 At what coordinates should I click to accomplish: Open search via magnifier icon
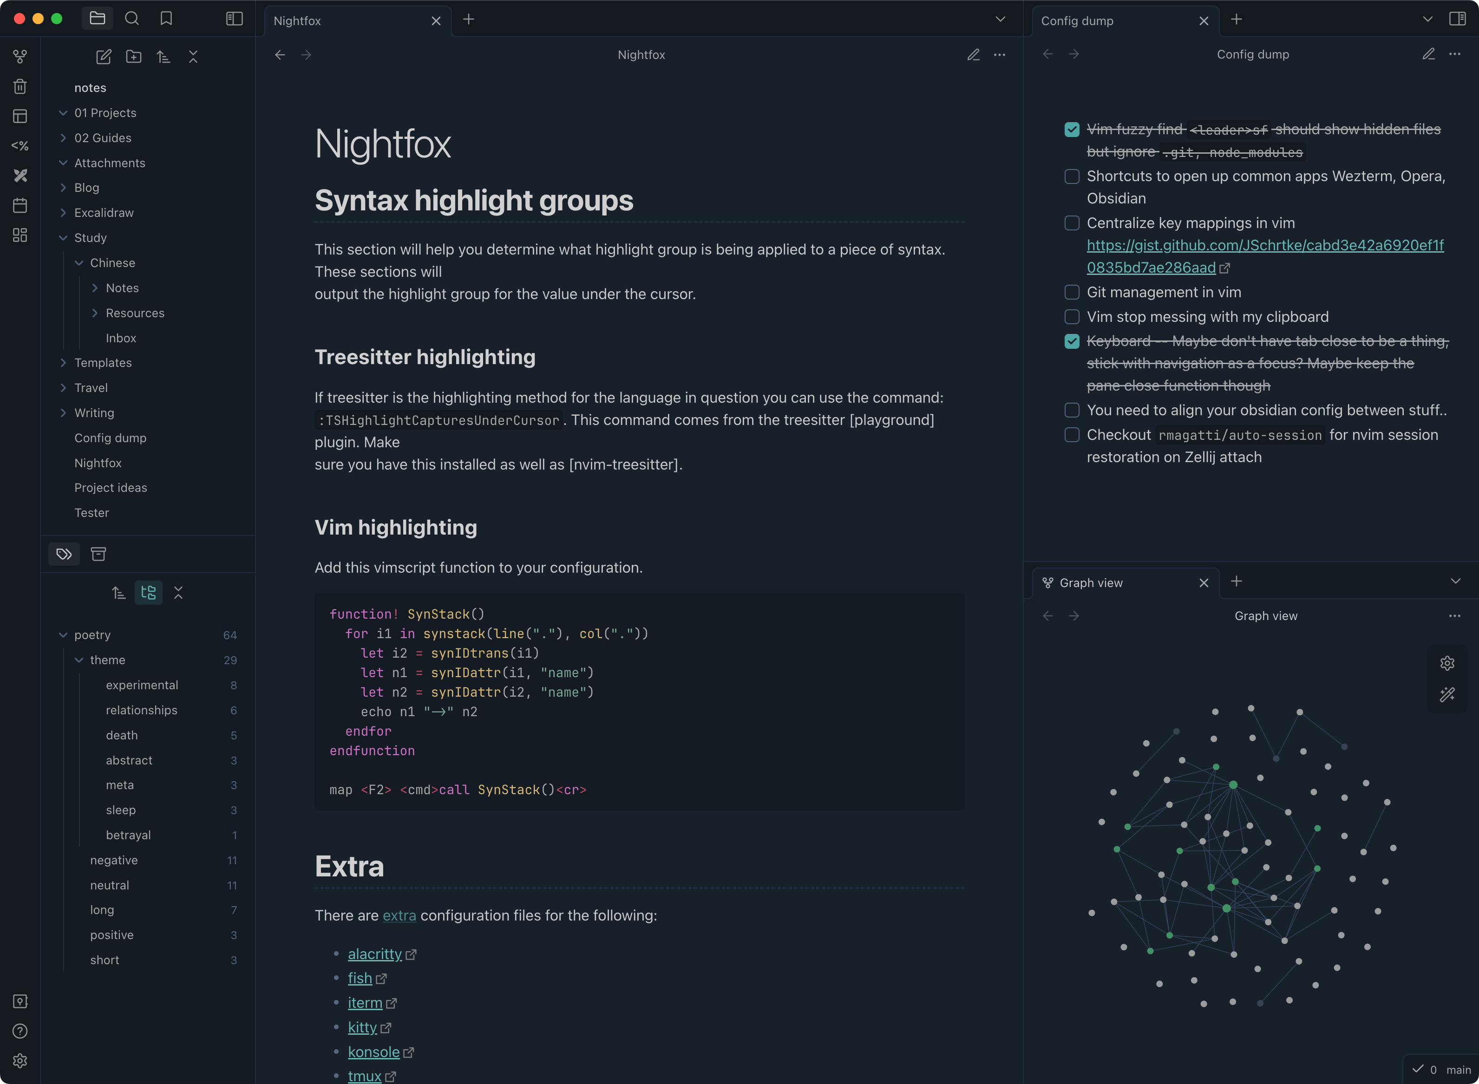(132, 19)
